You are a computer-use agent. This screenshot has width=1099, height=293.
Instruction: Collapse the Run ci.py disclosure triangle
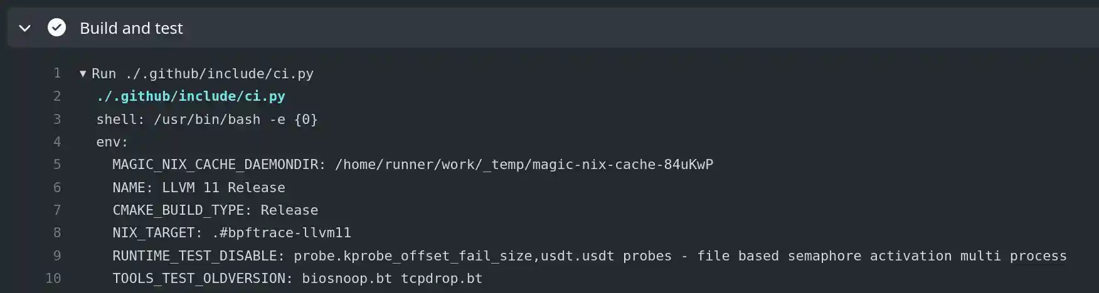pos(83,74)
